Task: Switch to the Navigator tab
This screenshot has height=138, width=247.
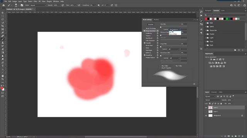Action: coord(208,11)
